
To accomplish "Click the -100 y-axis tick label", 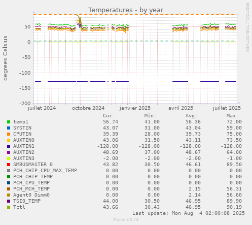I will 25,73.
